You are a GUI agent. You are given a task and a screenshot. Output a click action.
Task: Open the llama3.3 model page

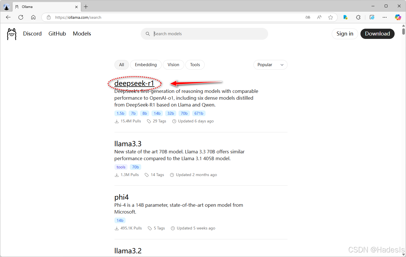128,144
